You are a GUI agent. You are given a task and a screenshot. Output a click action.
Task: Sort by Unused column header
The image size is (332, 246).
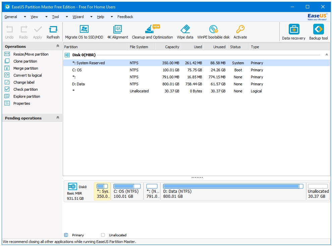click(215, 47)
